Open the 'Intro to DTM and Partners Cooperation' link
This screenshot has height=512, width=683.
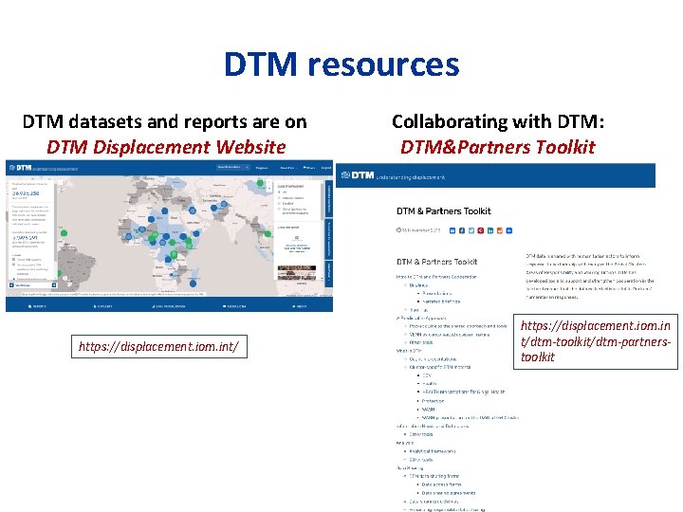coord(436,277)
